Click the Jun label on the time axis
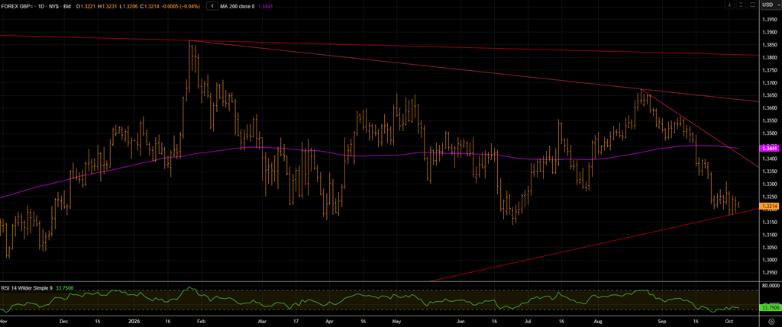Screen dimensions: 782x327 462,321
